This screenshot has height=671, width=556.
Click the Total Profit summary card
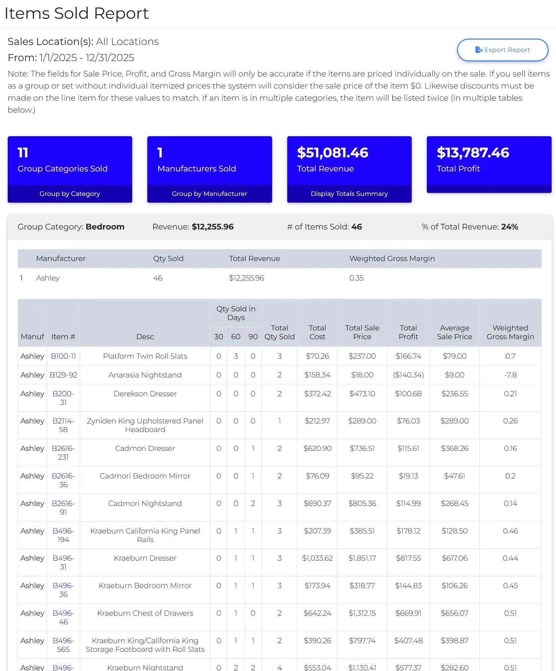click(489, 160)
